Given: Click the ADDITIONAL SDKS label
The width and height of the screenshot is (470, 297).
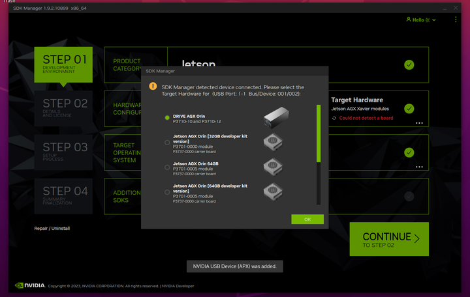Looking at the screenshot, I should tap(127, 197).
